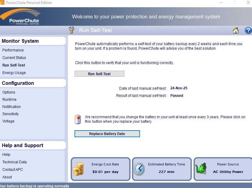Click the battery icon near replacement advice

pyautogui.click(x=78, y=119)
